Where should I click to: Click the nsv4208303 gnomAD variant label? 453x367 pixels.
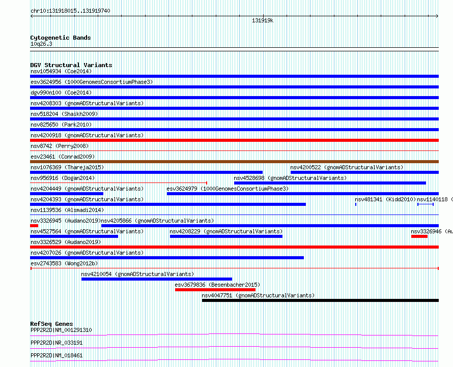tap(87, 103)
